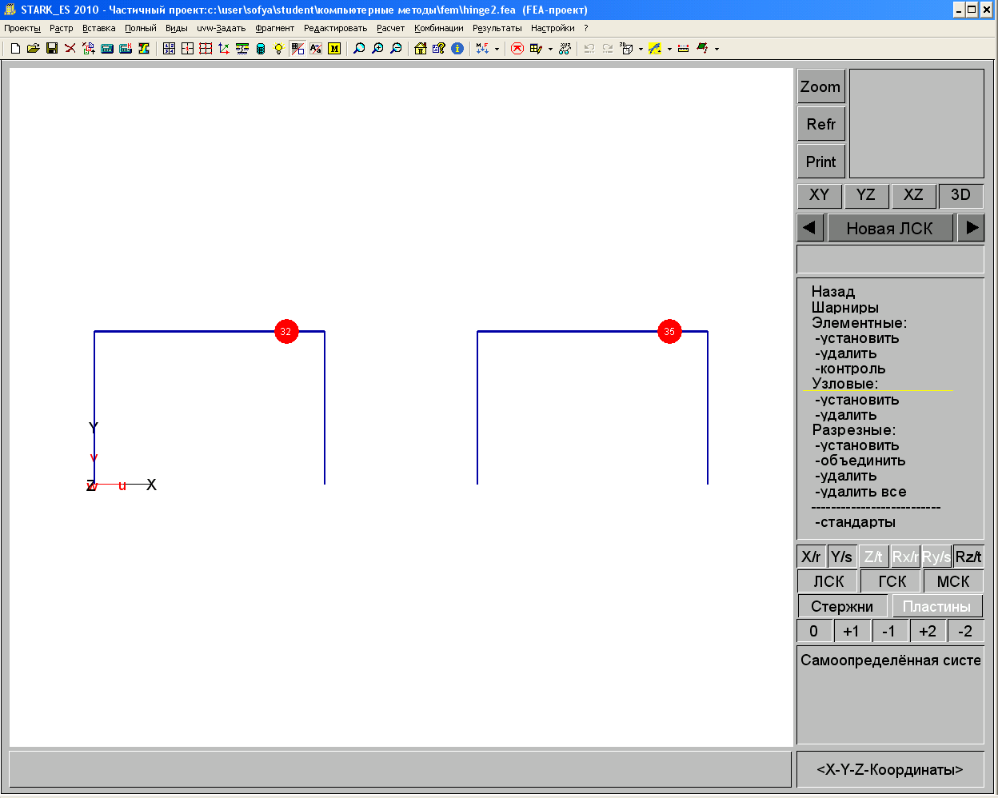Click the yellow light bulb icon

(278, 49)
